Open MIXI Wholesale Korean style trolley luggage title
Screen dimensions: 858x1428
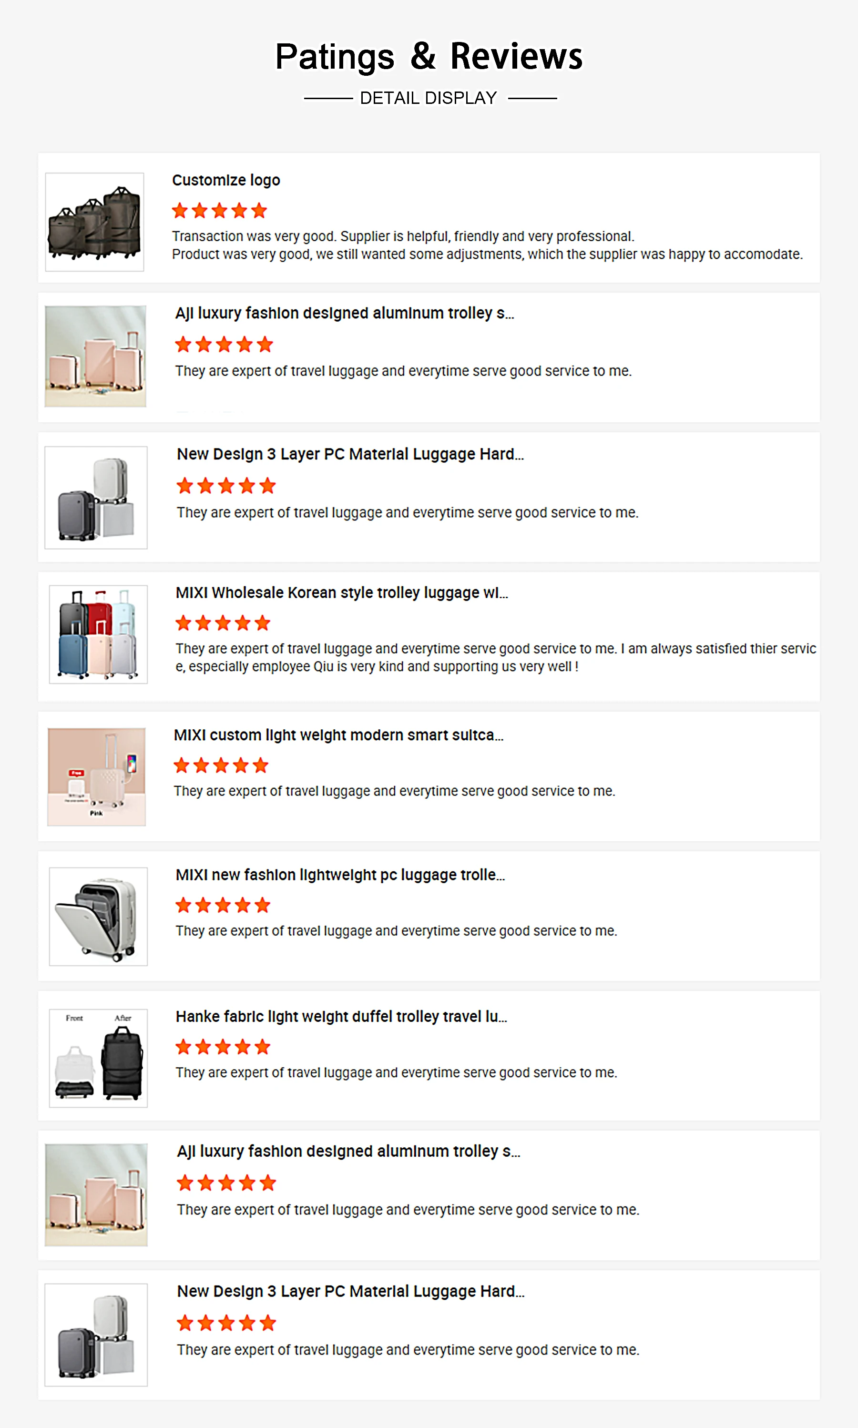(x=342, y=592)
